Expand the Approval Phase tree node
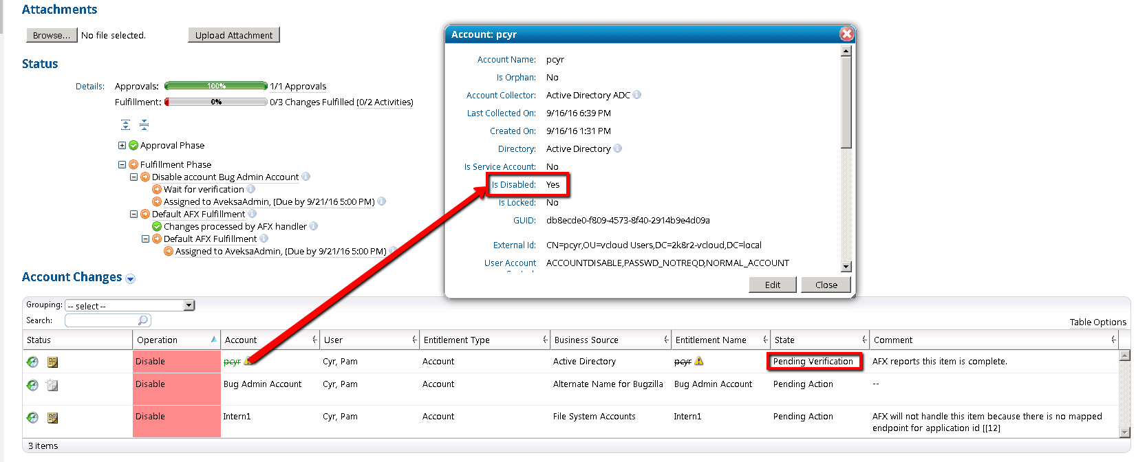 tap(122, 145)
